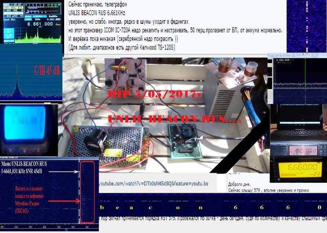Click the line 'Сейчас принимаю, телеграфом'
Viewport: 327px width, 233px height.
98,4
